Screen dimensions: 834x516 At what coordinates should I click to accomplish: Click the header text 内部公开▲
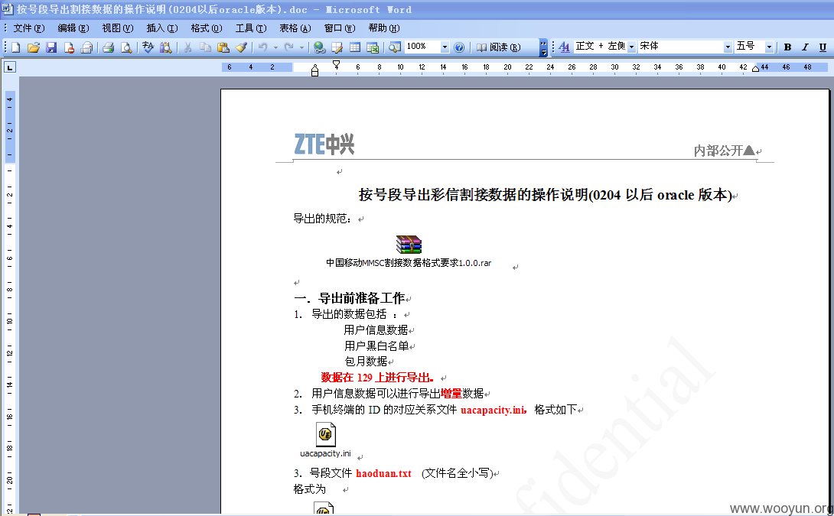(724, 151)
